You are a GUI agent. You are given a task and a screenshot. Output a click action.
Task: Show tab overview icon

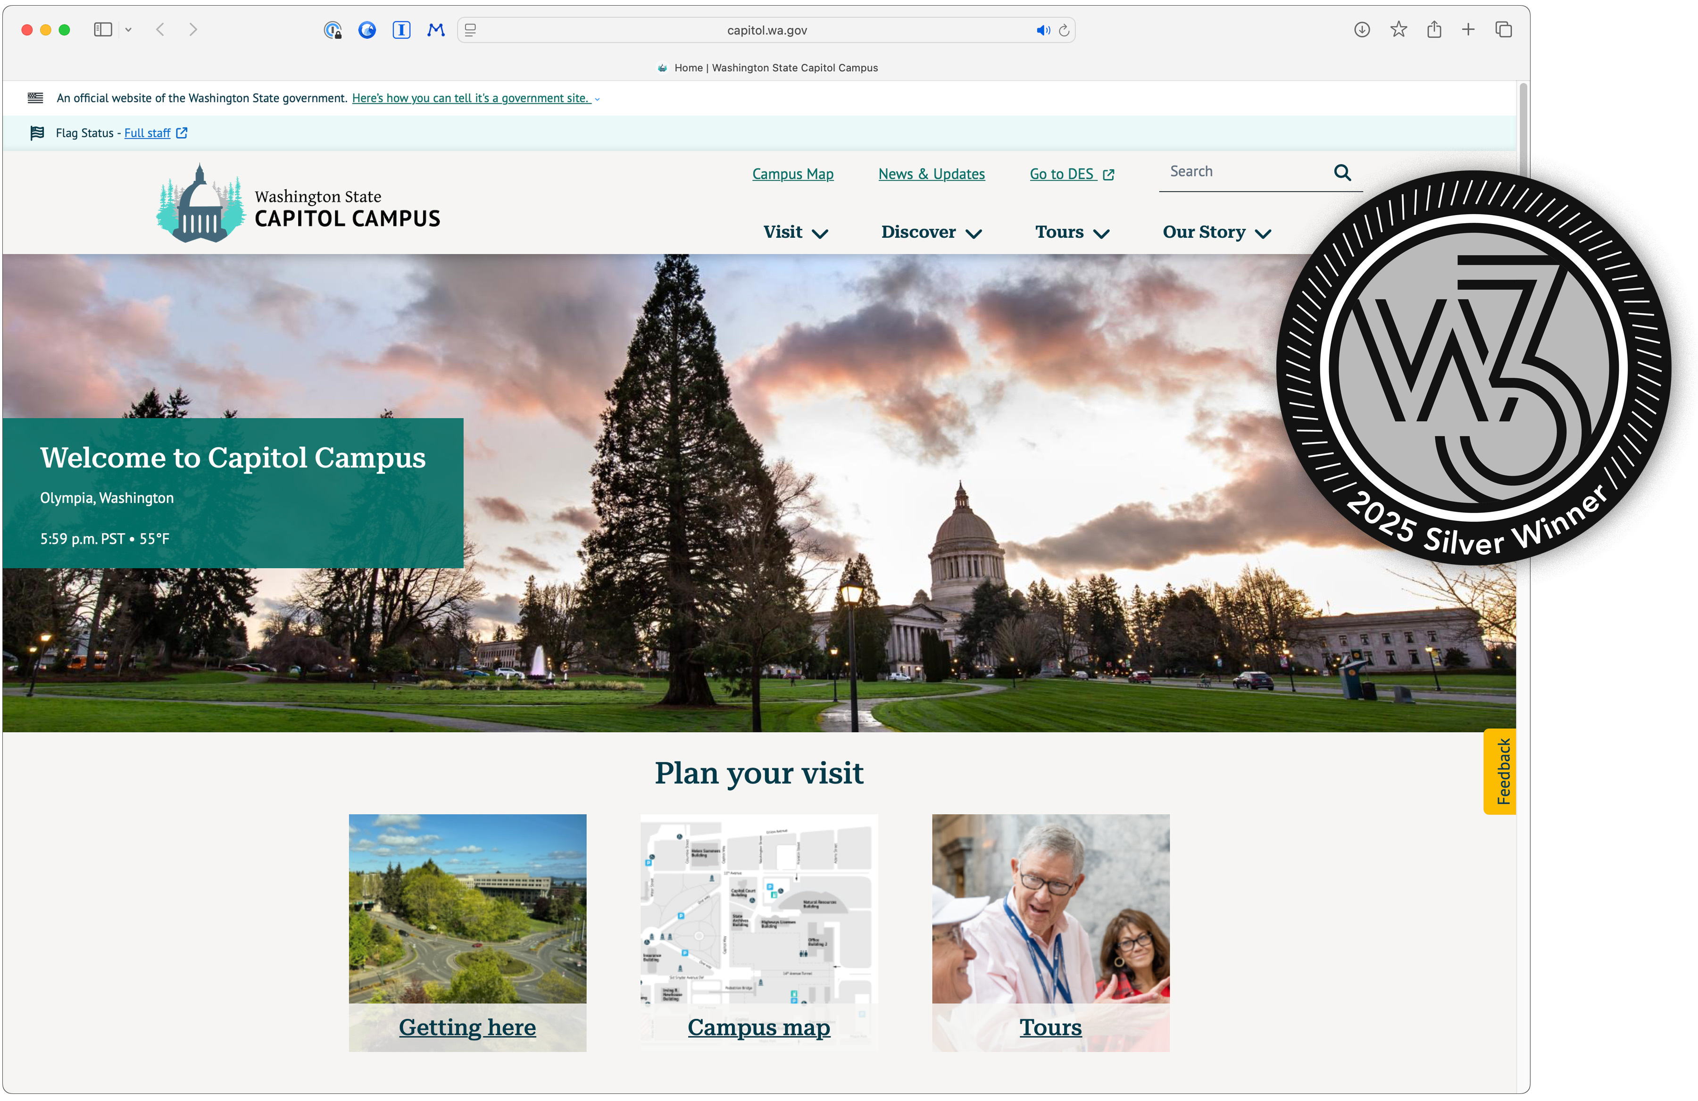click(1503, 29)
